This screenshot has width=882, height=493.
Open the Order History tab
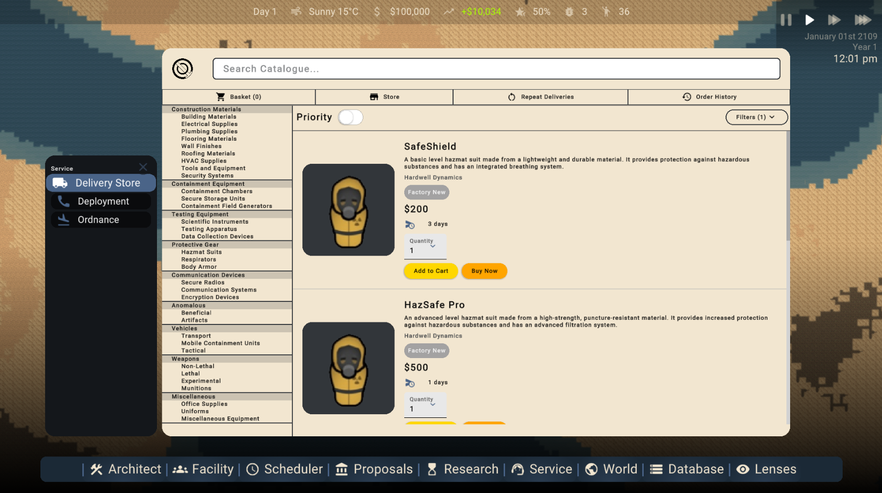coord(709,97)
